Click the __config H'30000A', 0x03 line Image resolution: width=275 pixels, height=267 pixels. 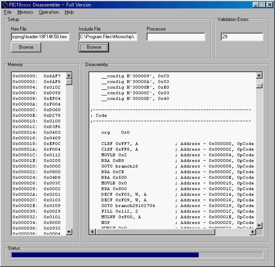click(135, 81)
